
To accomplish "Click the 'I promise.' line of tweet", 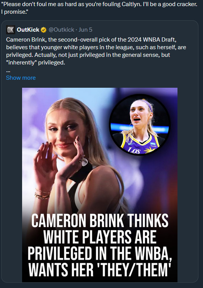I will point(14,12).
